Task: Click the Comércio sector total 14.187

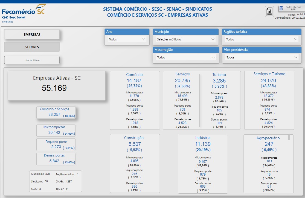Action: [134, 81]
